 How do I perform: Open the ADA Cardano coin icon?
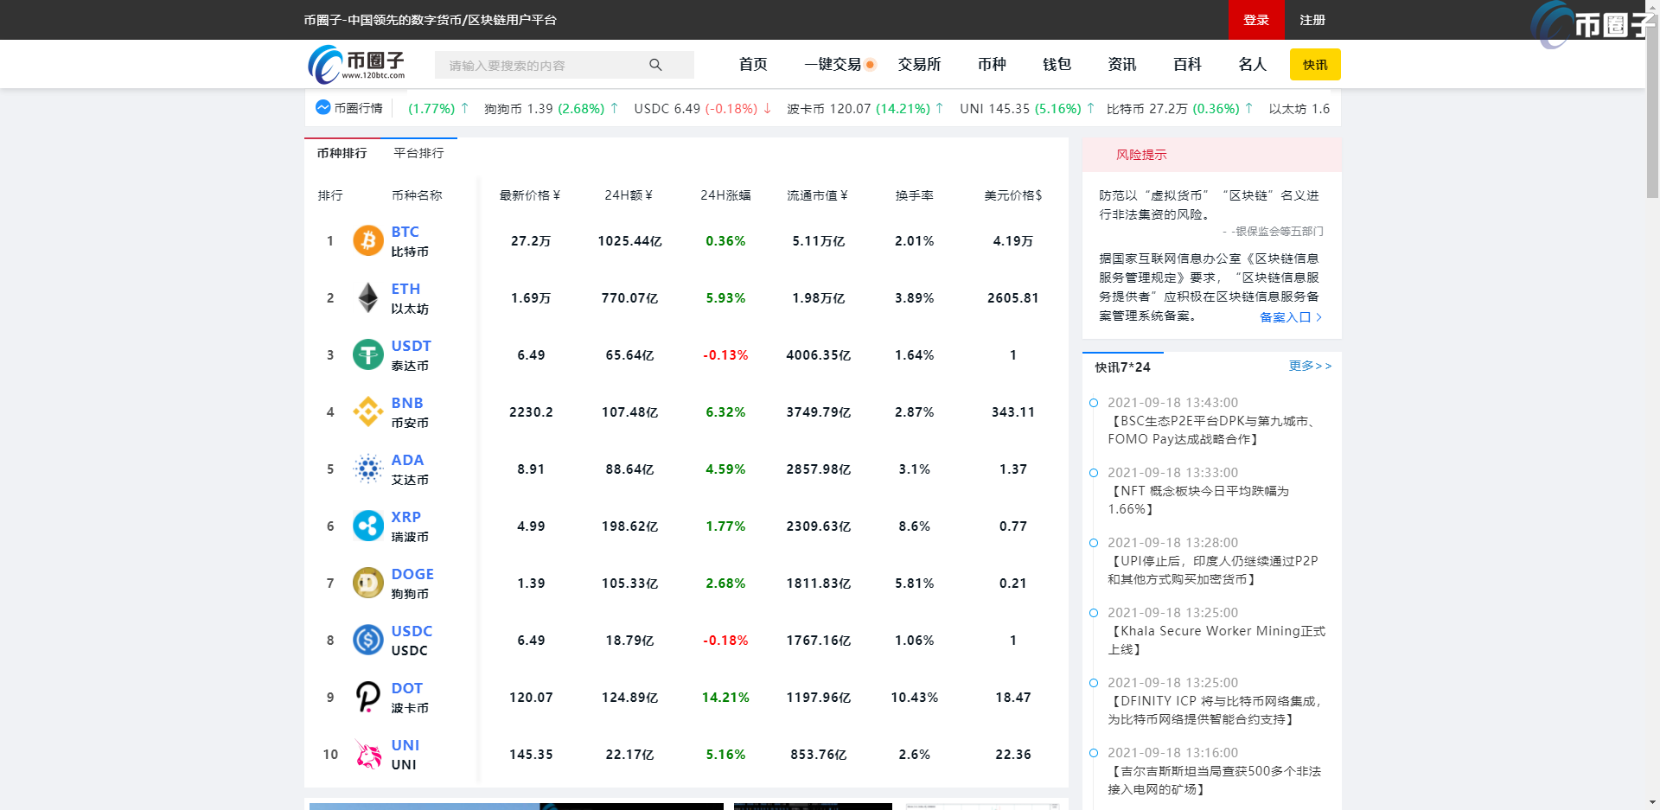[x=368, y=469]
